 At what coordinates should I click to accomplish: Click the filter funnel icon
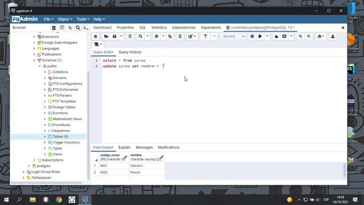pyautogui.click(x=205, y=36)
